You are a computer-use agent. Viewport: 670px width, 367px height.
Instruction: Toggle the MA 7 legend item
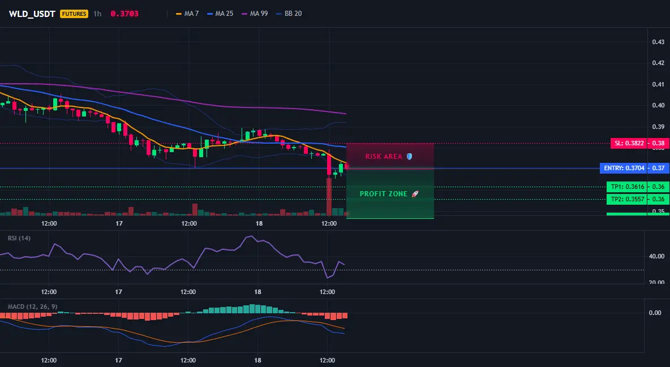click(x=187, y=14)
